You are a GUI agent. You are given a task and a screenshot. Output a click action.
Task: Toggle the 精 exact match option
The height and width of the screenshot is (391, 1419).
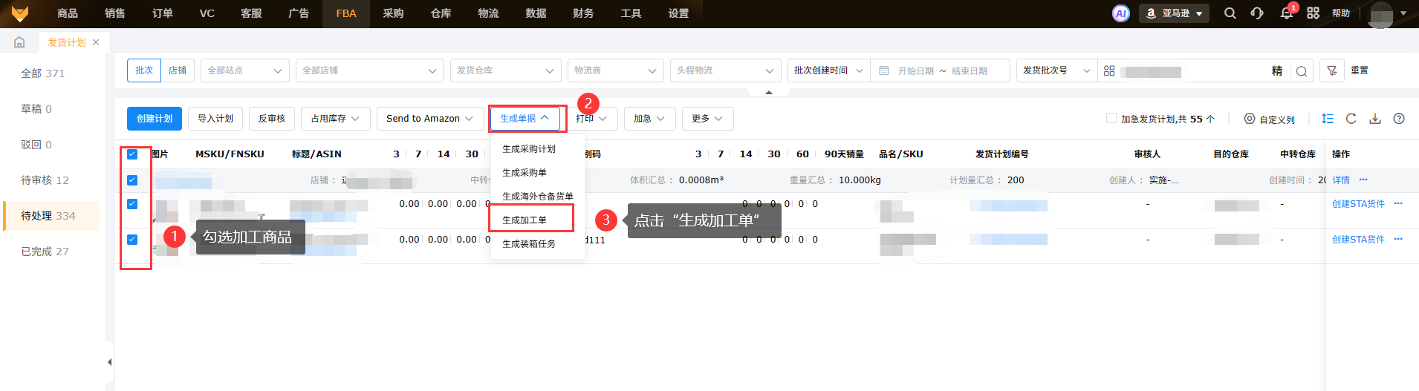(x=1277, y=70)
